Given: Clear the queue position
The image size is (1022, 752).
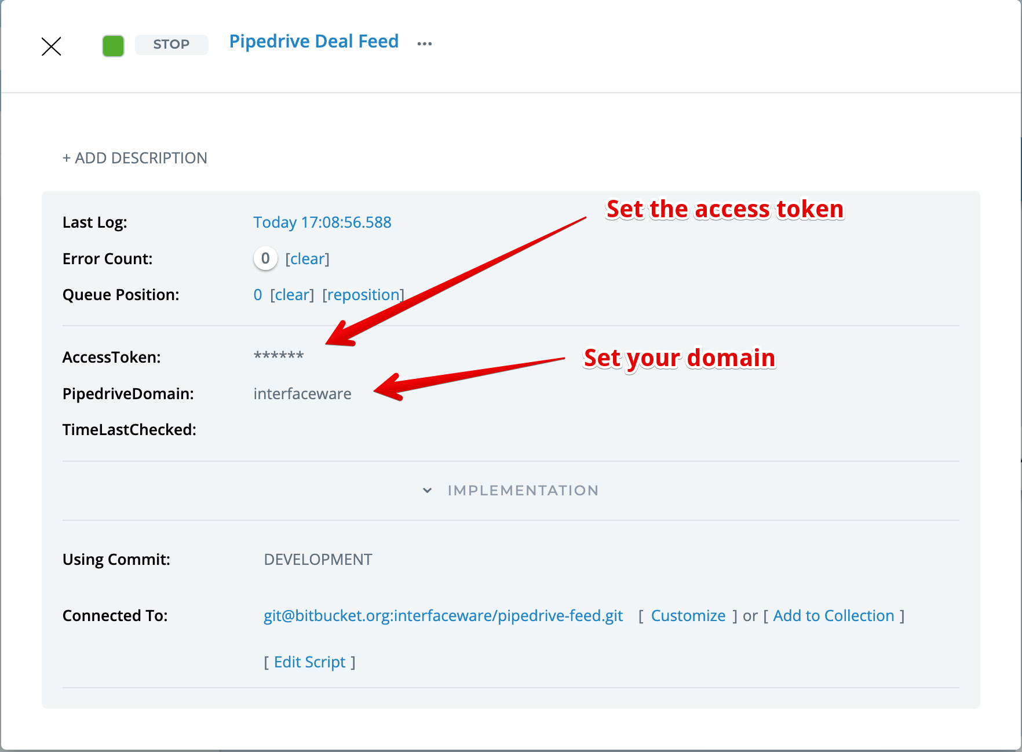Looking at the screenshot, I should click(x=292, y=295).
